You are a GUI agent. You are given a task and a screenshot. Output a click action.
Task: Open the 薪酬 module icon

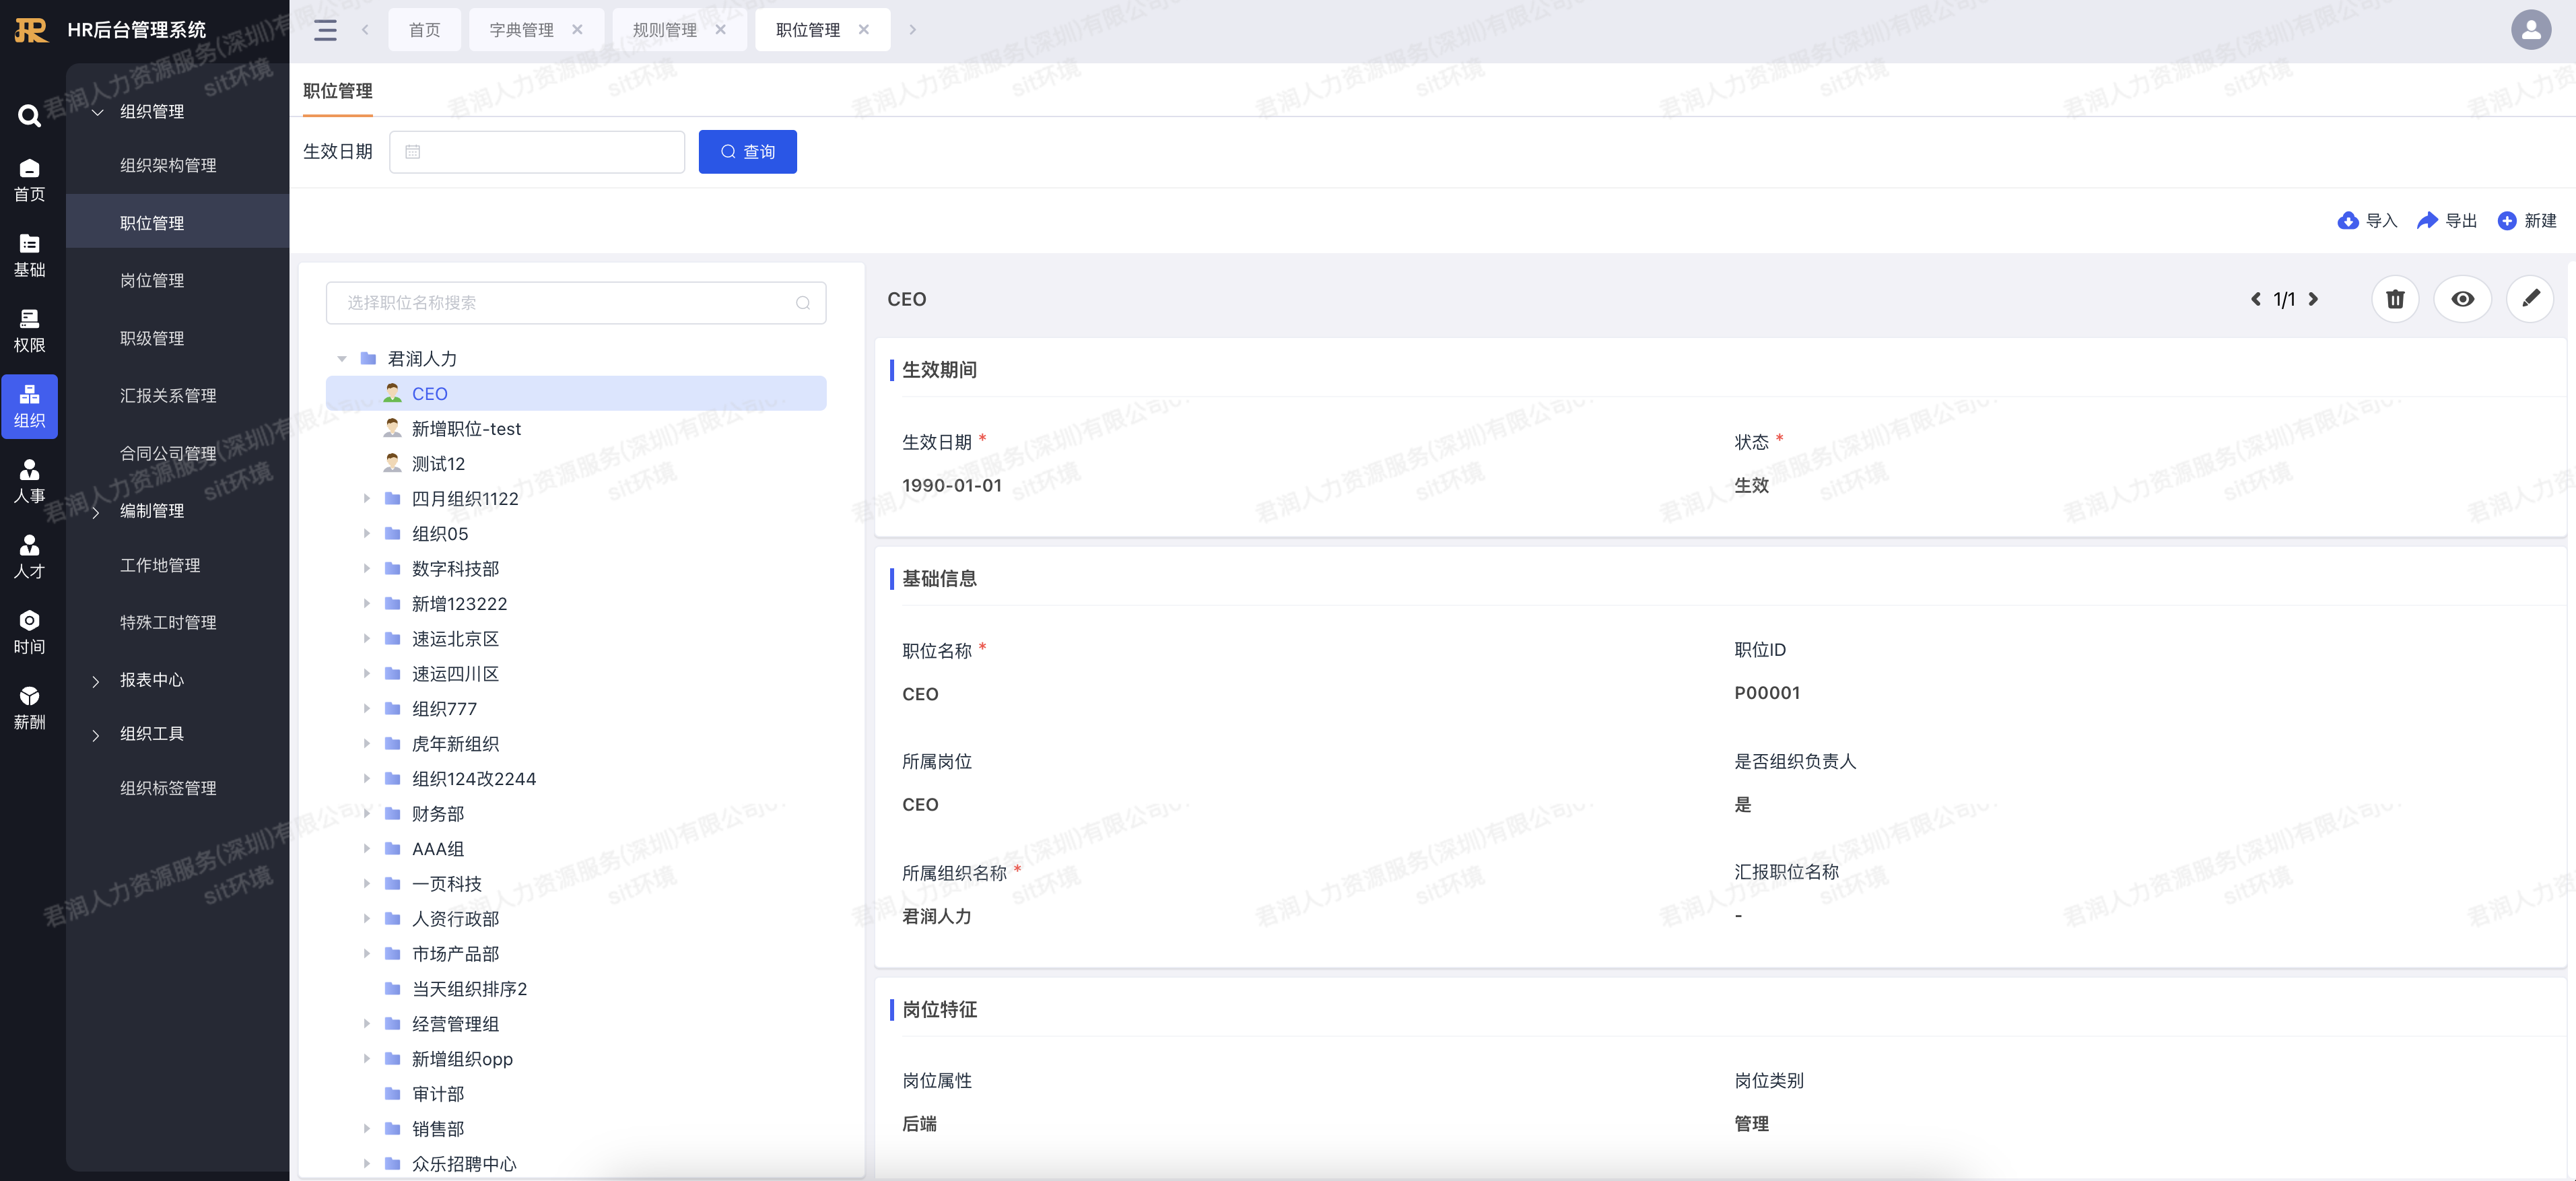click(29, 707)
